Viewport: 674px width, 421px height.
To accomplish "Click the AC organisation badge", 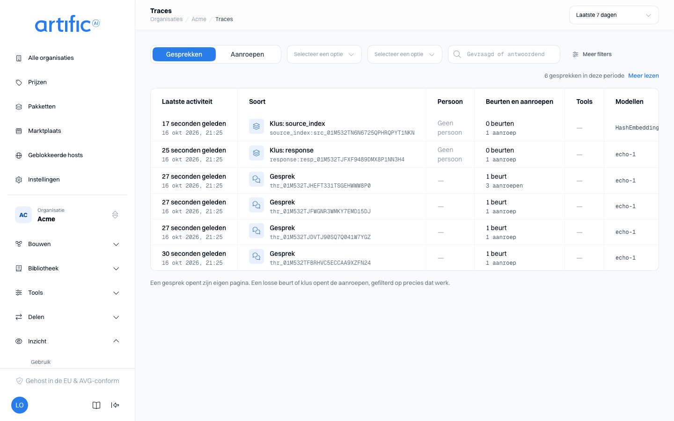I will pyautogui.click(x=23, y=215).
